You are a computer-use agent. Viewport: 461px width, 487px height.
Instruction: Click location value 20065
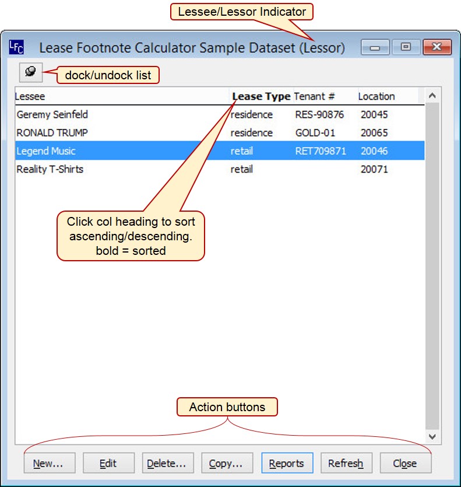coord(374,133)
